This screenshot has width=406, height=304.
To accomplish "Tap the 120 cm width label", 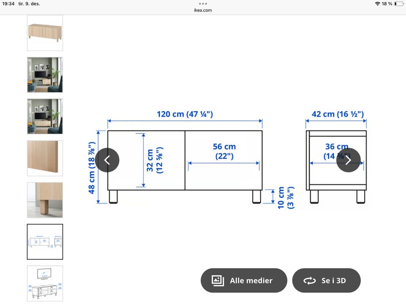I will pyautogui.click(x=185, y=114).
